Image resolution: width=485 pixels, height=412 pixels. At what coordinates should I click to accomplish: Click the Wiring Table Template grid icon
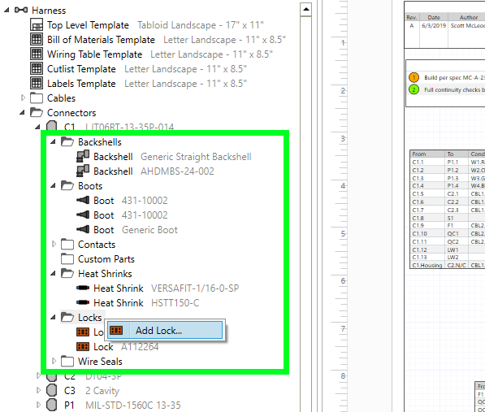(37, 54)
